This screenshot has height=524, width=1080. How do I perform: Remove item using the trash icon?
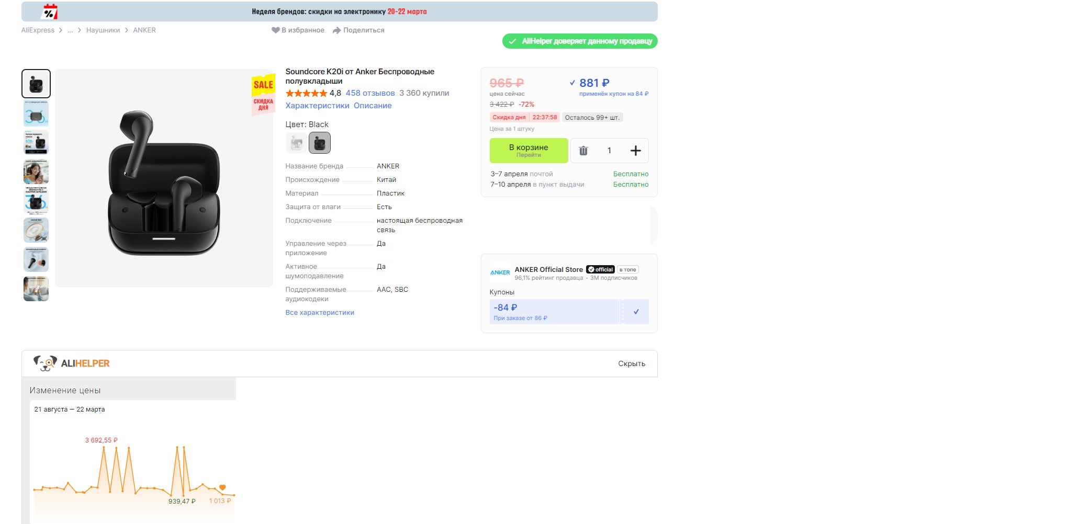[x=583, y=151]
